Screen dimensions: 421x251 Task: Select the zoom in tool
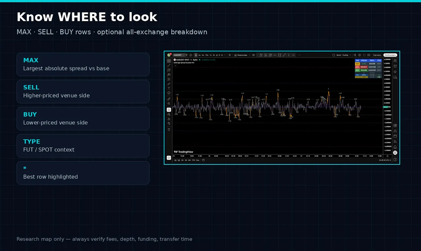(x=169, y=104)
